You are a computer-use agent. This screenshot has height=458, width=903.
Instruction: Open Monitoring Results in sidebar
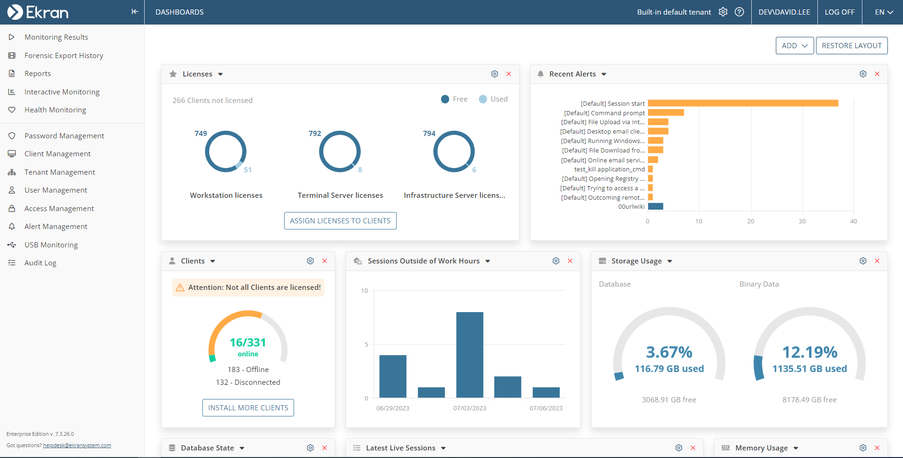click(x=56, y=37)
